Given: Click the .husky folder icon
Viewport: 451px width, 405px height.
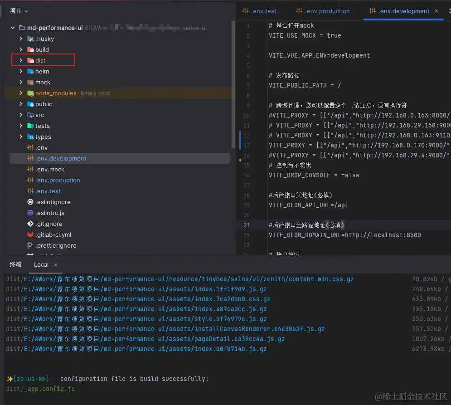Looking at the screenshot, I should pyautogui.click(x=30, y=39).
